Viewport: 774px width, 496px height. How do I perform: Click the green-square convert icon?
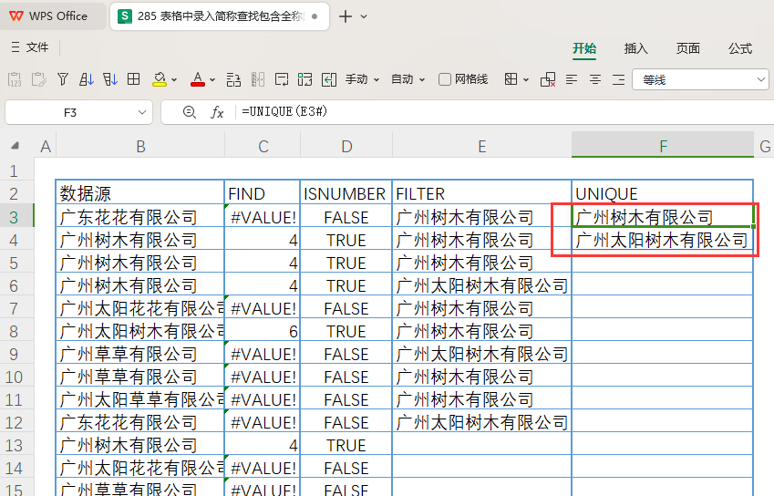coord(304,79)
